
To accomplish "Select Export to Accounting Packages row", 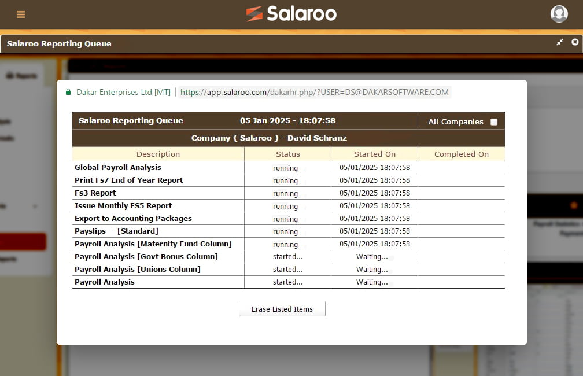I will pyautogui.click(x=289, y=218).
